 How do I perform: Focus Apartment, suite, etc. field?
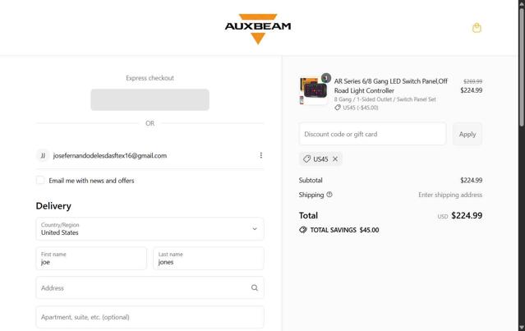click(x=150, y=317)
